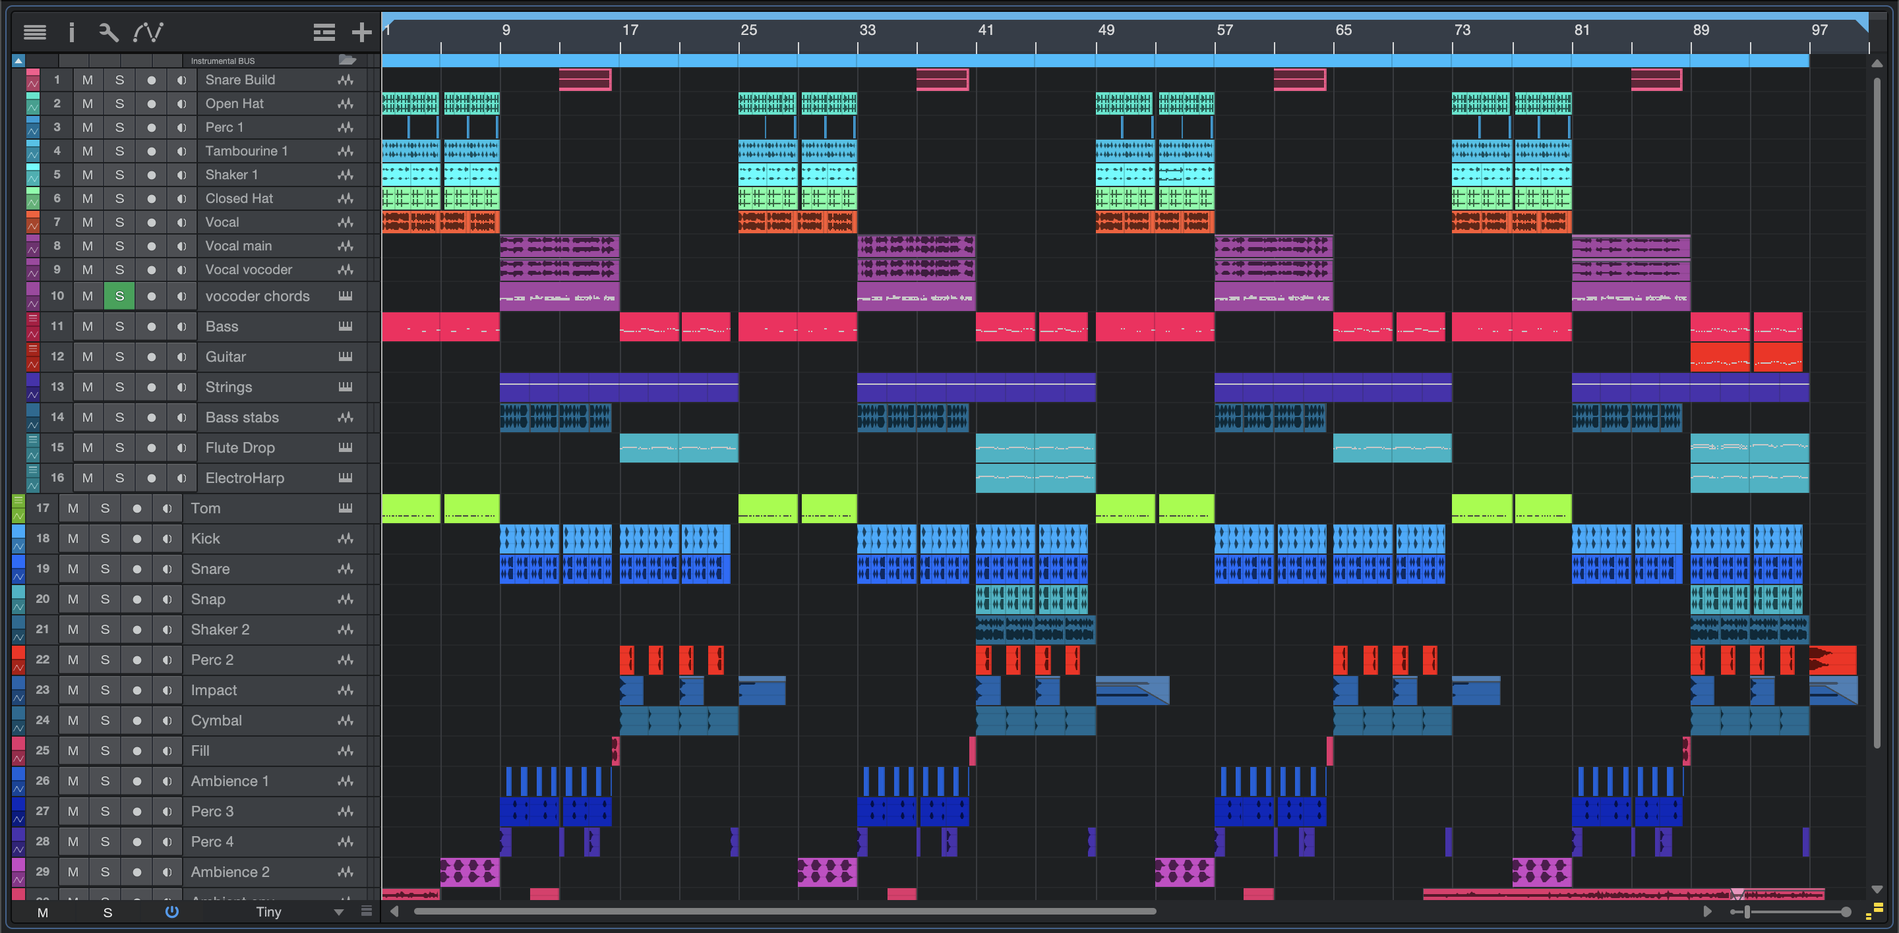This screenshot has height=933, width=1899.
Task: Collapse the Instrumental BUS folder triangle
Action: tap(18, 61)
